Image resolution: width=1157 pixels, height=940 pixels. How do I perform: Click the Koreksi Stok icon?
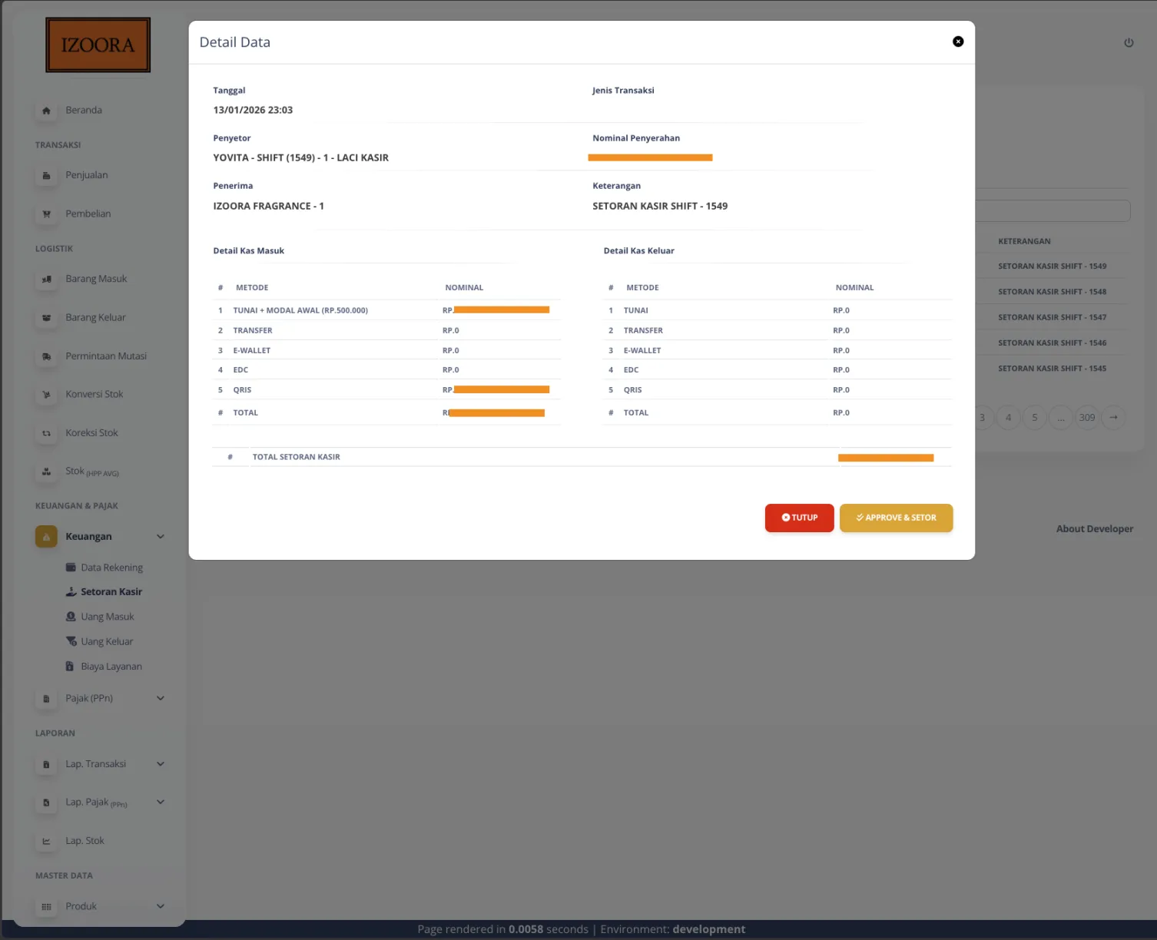coord(46,433)
